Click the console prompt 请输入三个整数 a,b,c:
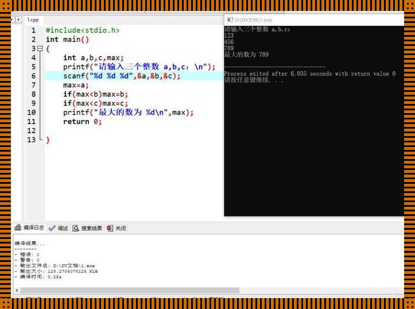The image size is (415, 309). coord(257,29)
